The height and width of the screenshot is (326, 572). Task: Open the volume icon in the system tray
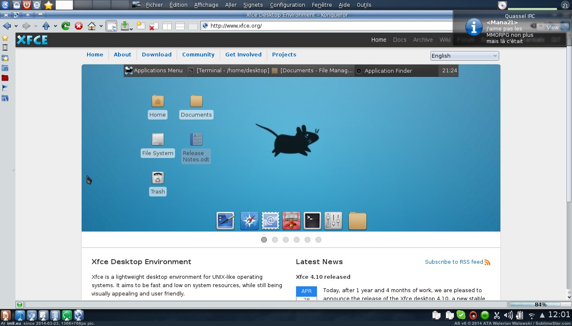coord(508,315)
